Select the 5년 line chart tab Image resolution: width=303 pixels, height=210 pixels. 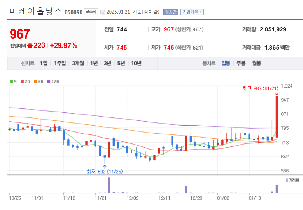click(121, 63)
